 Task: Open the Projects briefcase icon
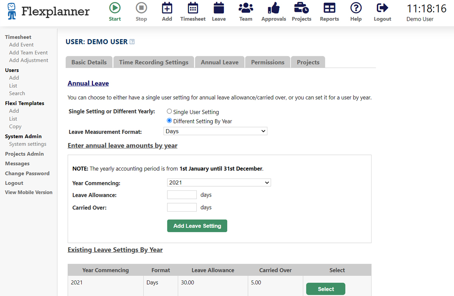coord(301,8)
